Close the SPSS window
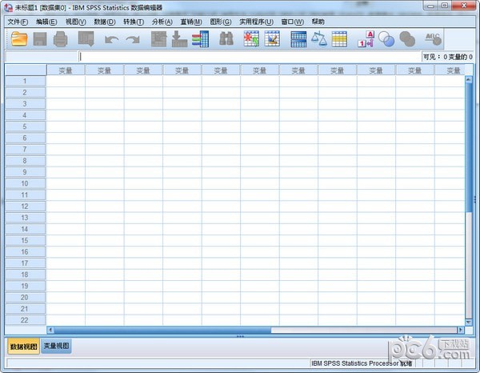 click(464, 6)
